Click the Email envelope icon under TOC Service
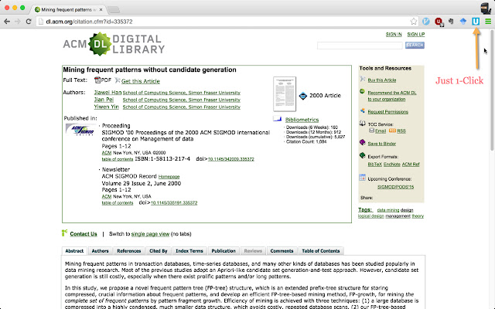The width and height of the screenshot is (495, 309). 371,131
